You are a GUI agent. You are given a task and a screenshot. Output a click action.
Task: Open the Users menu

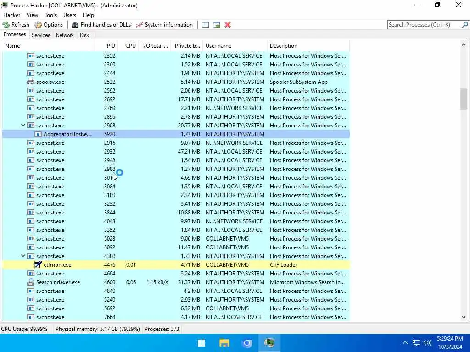tap(70, 15)
